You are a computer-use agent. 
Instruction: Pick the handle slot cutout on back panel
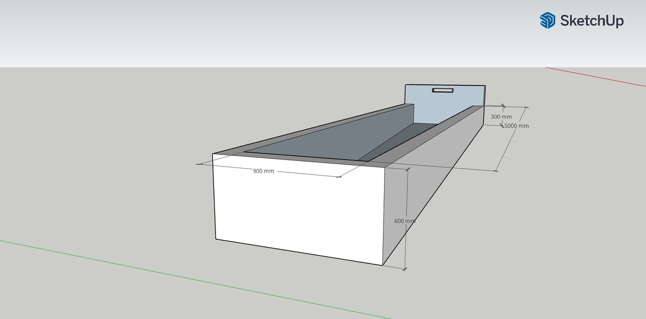click(443, 90)
